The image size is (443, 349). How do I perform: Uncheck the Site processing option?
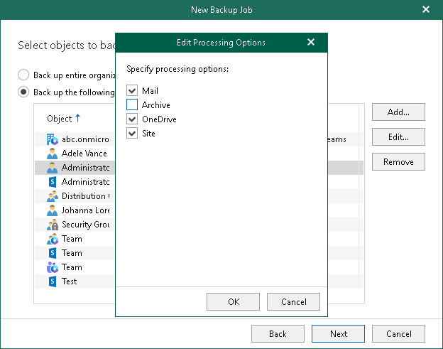(132, 134)
